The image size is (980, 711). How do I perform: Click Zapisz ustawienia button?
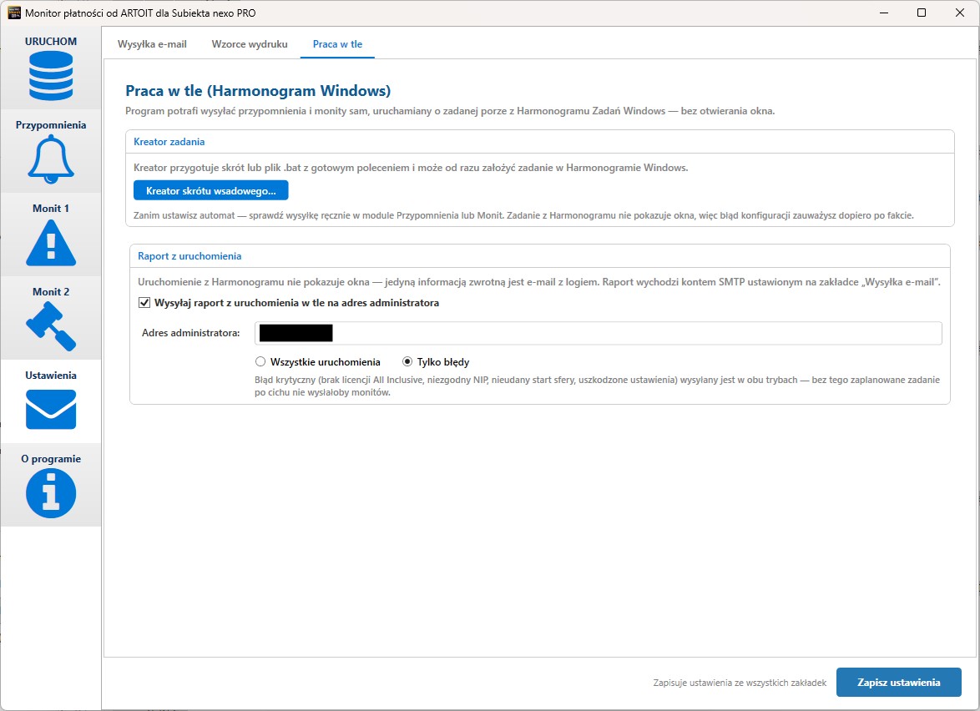point(898,683)
